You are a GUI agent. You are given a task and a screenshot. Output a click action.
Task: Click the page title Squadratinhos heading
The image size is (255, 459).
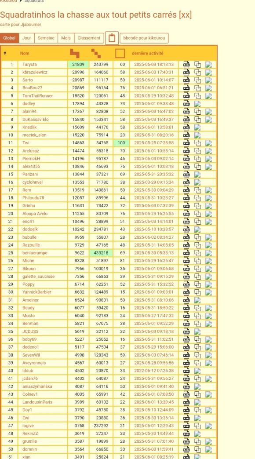pyautogui.click(x=96, y=15)
